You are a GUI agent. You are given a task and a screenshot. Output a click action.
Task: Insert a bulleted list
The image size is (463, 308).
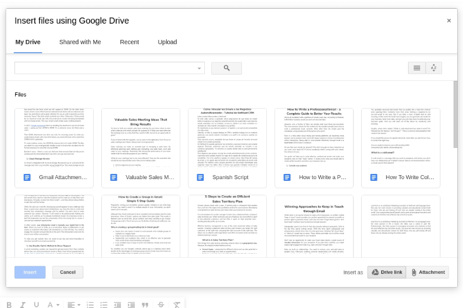pyautogui.click(x=104, y=305)
